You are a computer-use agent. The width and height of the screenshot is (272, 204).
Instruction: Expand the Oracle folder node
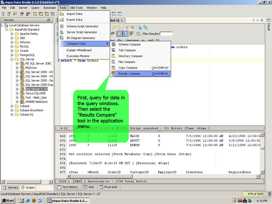[x=12, y=51]
